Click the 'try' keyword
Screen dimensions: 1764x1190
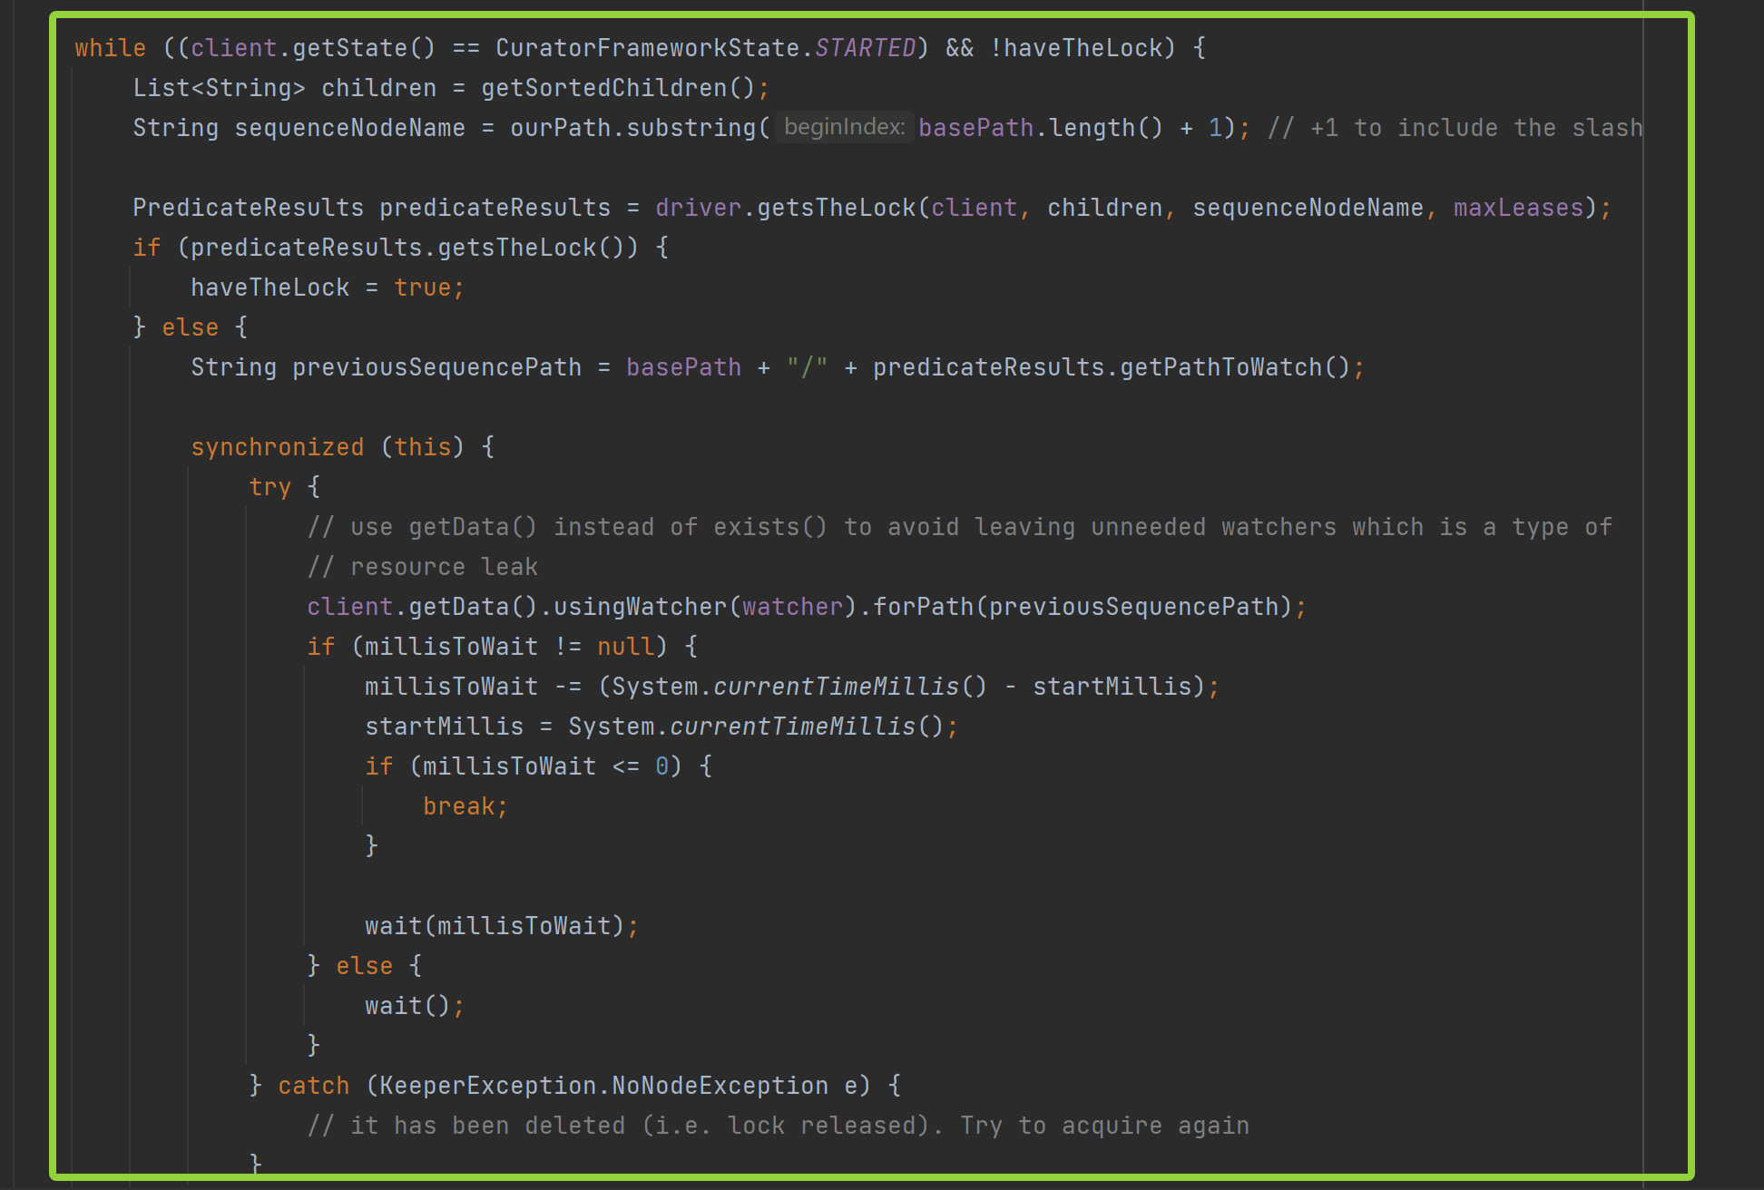(x=269, y=487)
